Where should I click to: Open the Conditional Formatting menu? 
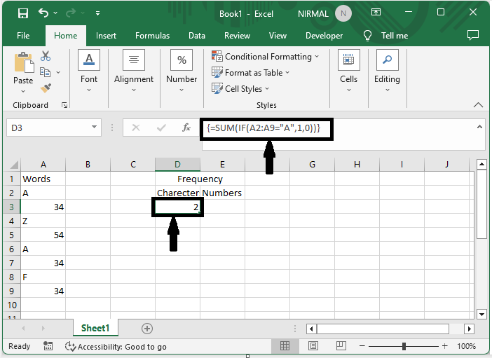[x=265, y=57]
